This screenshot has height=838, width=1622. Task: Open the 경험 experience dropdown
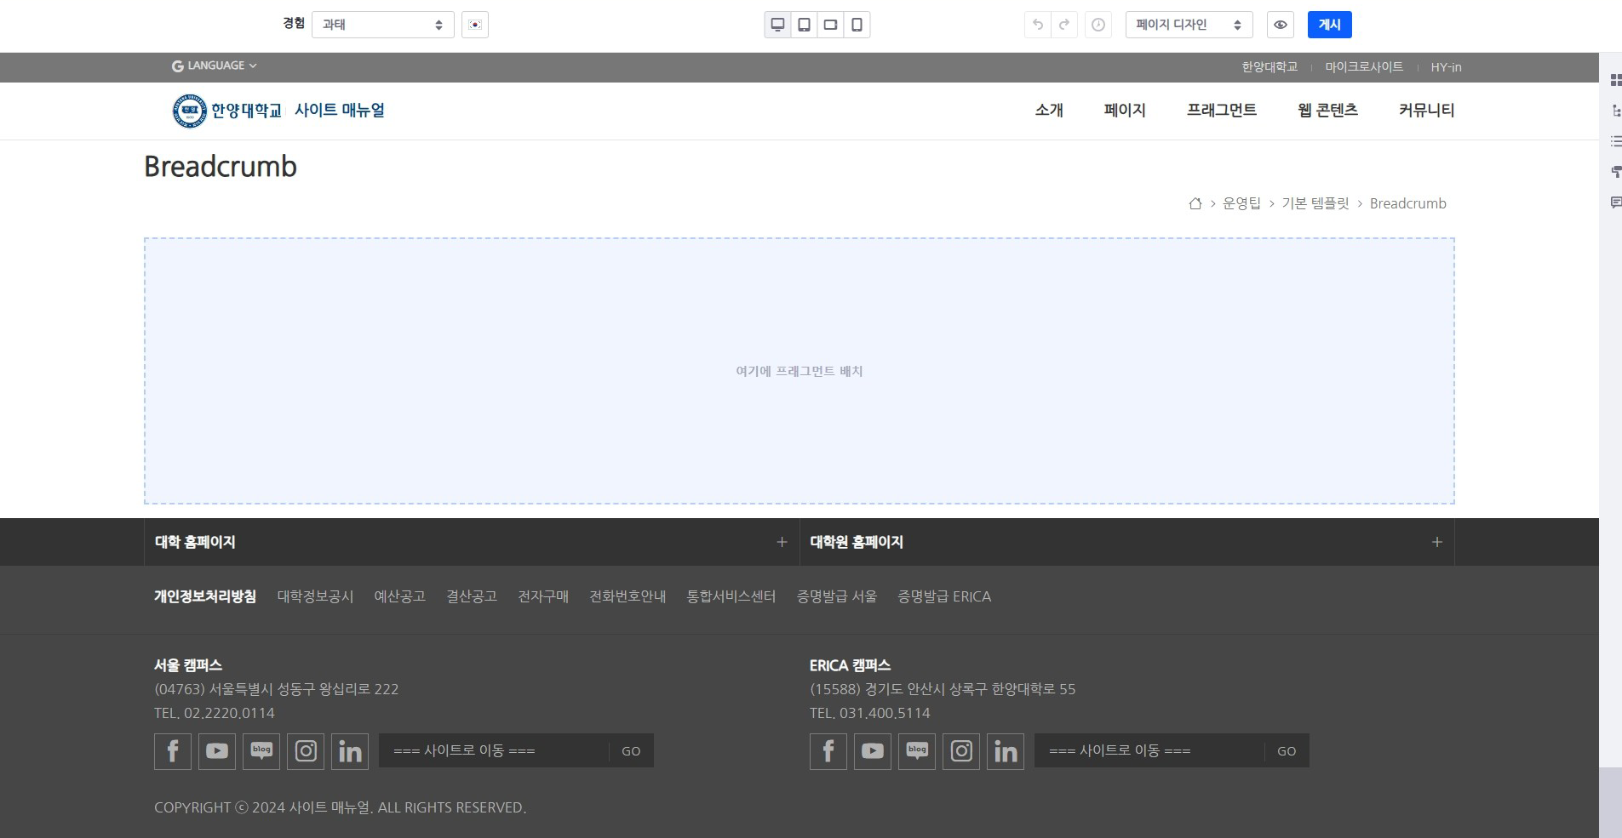click(382, 25)
